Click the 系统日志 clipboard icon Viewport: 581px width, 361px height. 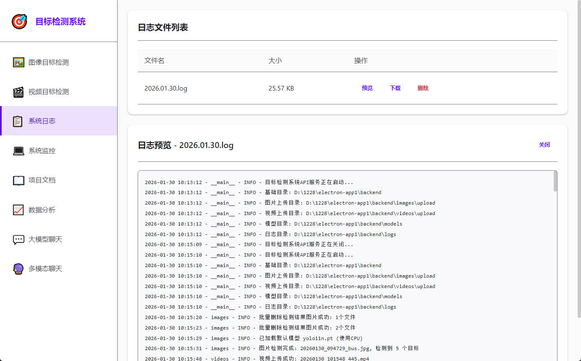18,121
